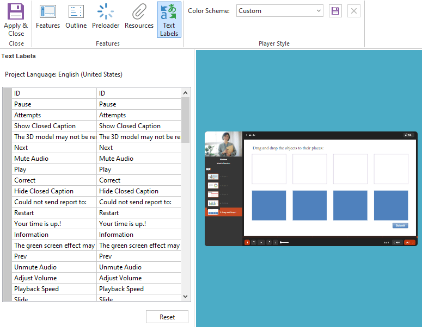The width and height of the screenshot is (422, 327).
Task: Select the highlighted Drag and Drop slide item
Action: (224, 212)
